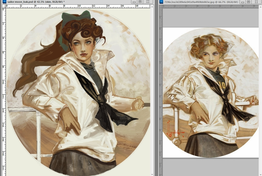Click the Ps icon of sailor moon_bak.psd window
This screenshot has height=176, width=262.
coord(5,2)
